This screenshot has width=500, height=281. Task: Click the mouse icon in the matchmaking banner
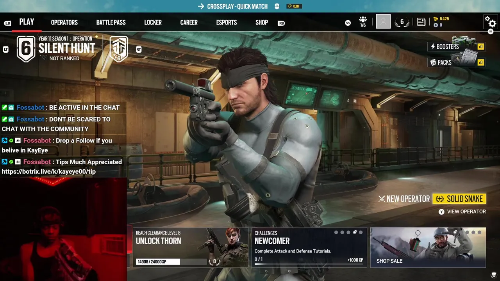tap(277, 6)
